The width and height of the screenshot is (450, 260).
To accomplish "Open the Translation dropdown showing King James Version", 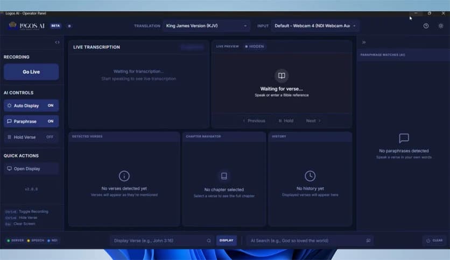I will point(206,26).
